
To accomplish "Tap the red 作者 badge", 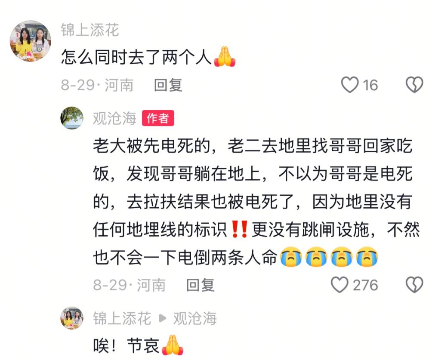I will (158, 118).
